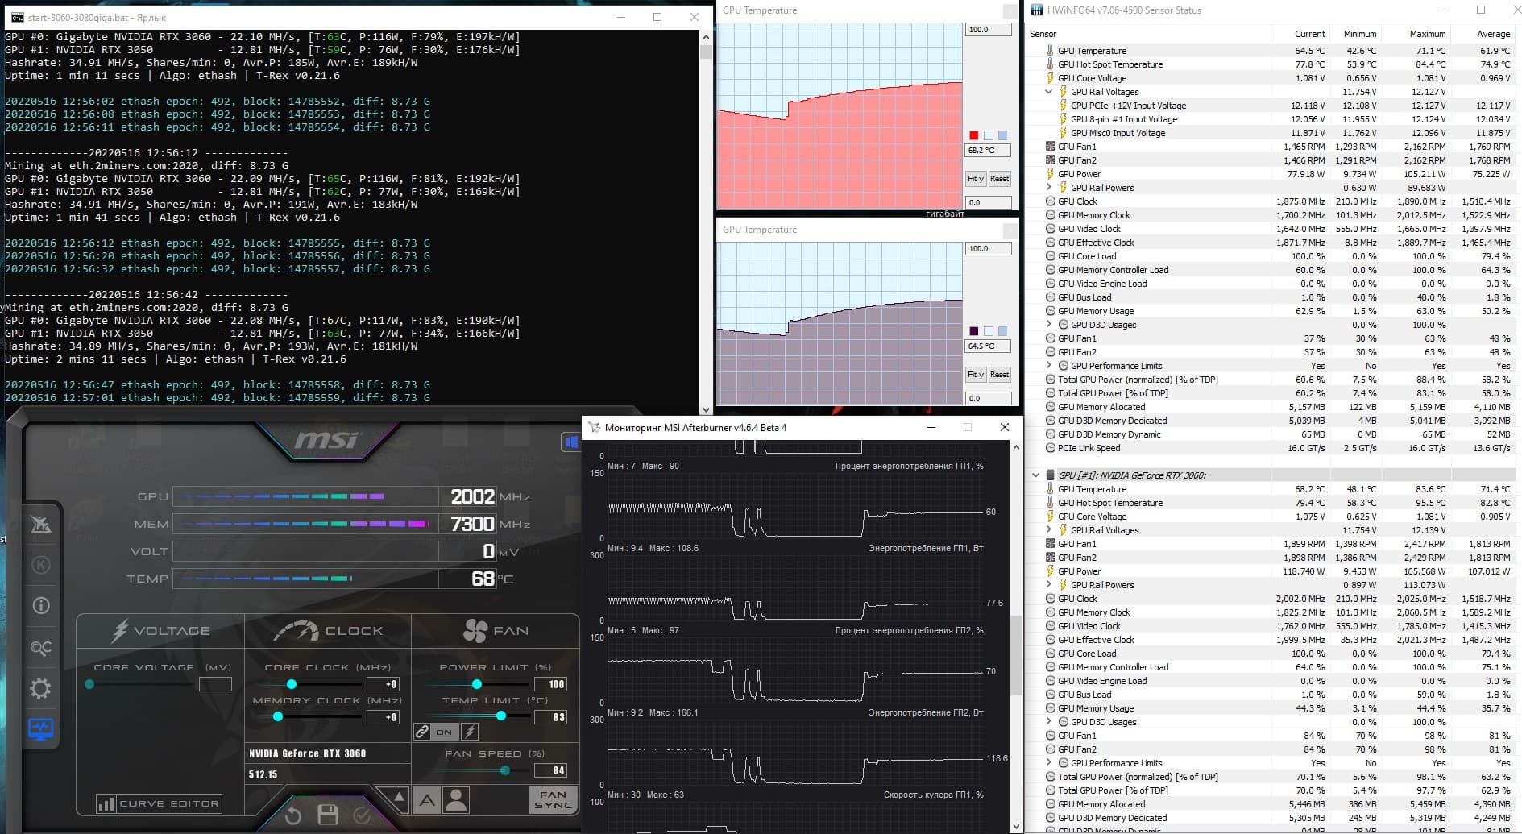Expand the GPU Performance Limits row
Screen dimensions: 1522x834
(1048, 366)
